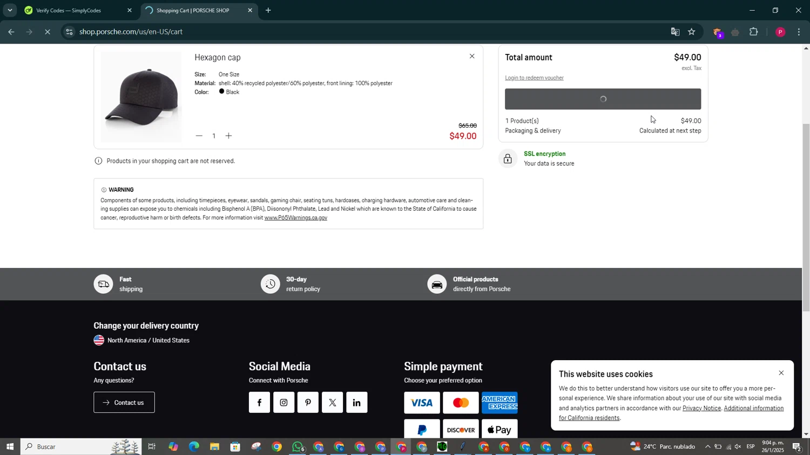The image size is (810, 455).
Task: Go back to previous page
Action: [x=11, y=32]
